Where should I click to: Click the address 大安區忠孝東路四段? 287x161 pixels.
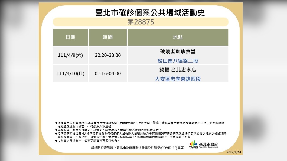pyautogui.click(x=178, y=79)
